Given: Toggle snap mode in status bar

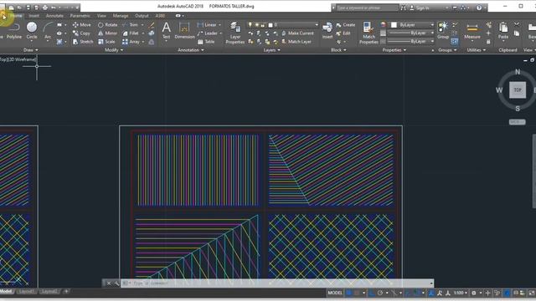Looking at the screenshot, I should pyautogui.click(x=357, y=293).
